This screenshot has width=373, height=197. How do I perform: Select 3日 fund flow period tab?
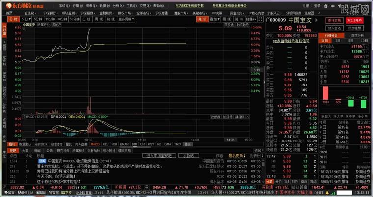point(338,41)
